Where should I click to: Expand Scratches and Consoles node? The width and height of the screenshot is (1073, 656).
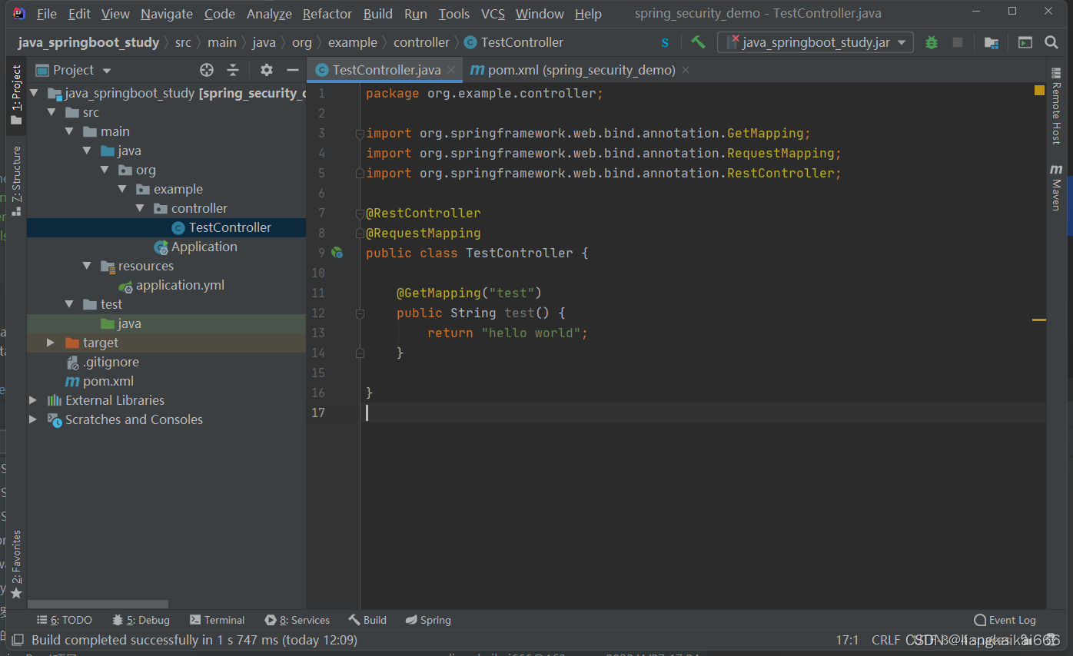[33, 419]
